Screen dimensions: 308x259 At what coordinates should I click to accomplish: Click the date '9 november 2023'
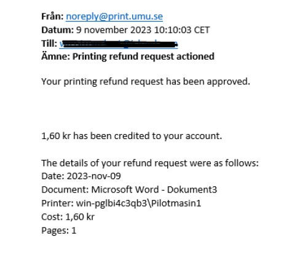[114, 30]
